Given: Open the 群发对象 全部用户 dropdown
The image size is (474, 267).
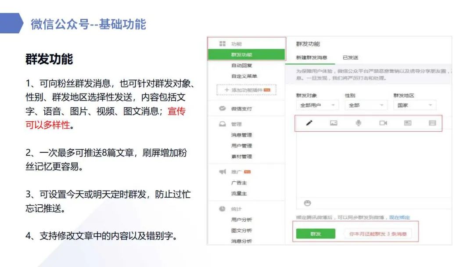Looking at the screenshot, I should [x=317, y=105].
